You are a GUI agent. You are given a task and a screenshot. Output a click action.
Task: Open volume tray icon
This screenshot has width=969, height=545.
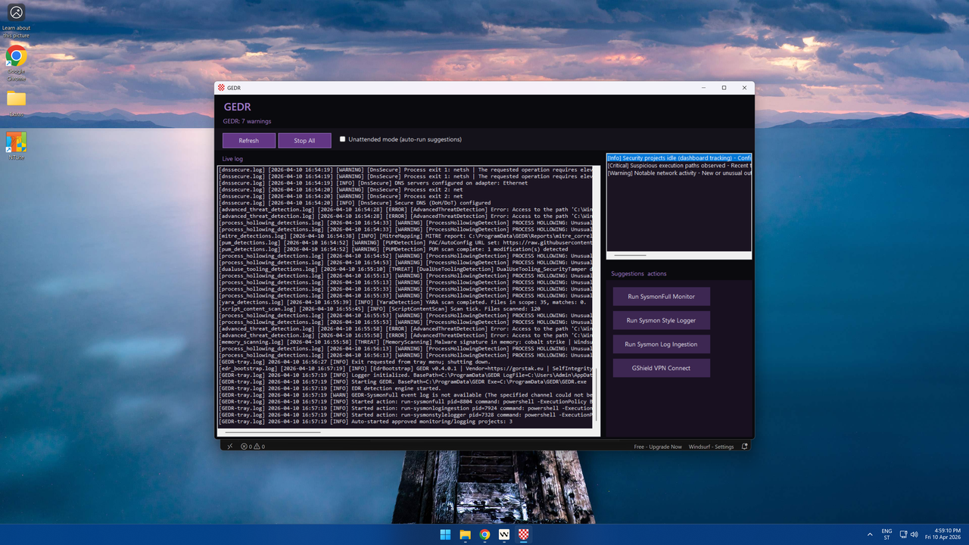(x=914, y=534)
